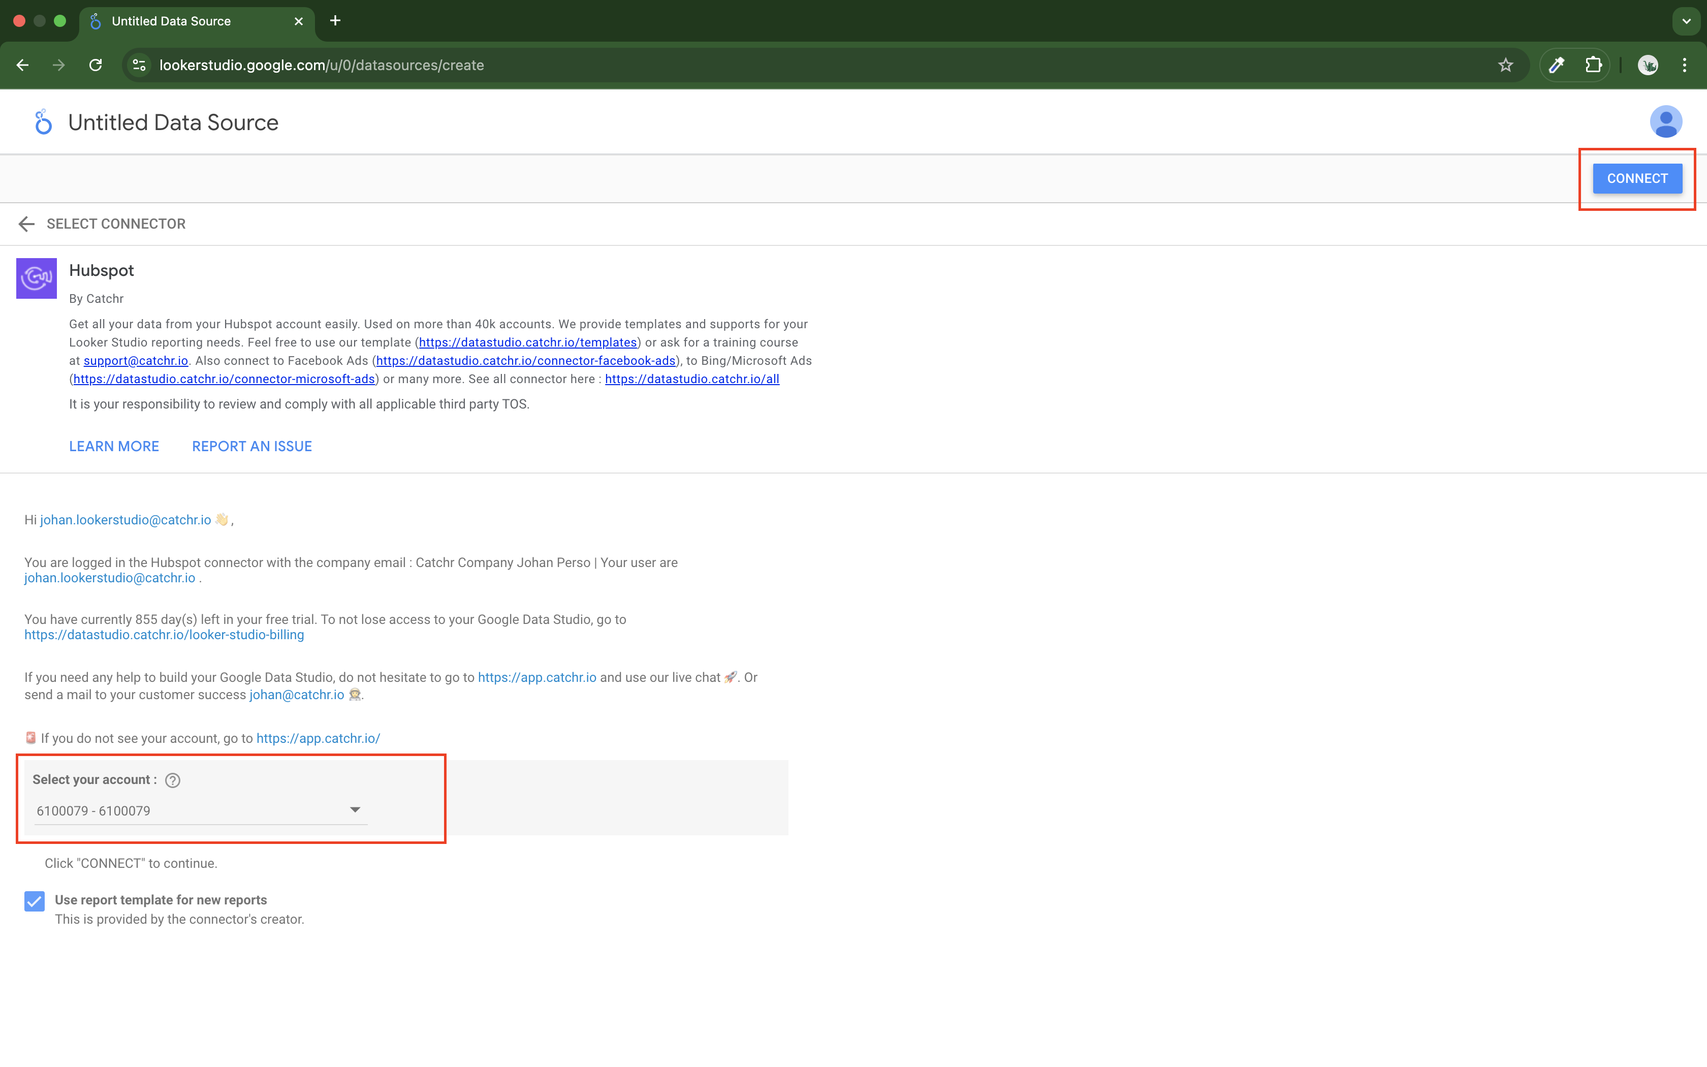This screenshot has height=1067, width=1707.
Task: Open the datastudio.catchr.io/templates link
Action: coord(528,342)
